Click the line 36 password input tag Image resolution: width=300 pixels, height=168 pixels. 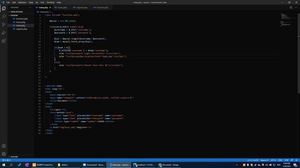click(x=89, y=119)
